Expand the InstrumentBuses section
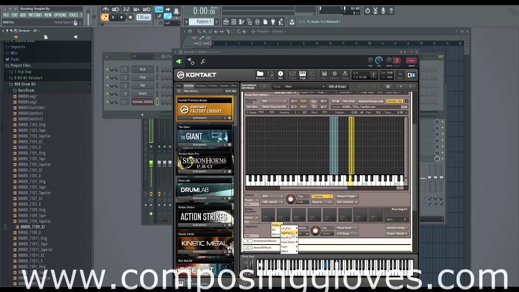 click(x=247, y=241)
